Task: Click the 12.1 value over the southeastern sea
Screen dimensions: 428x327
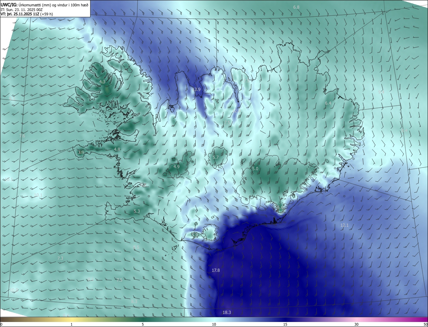Action: (344, 225)
